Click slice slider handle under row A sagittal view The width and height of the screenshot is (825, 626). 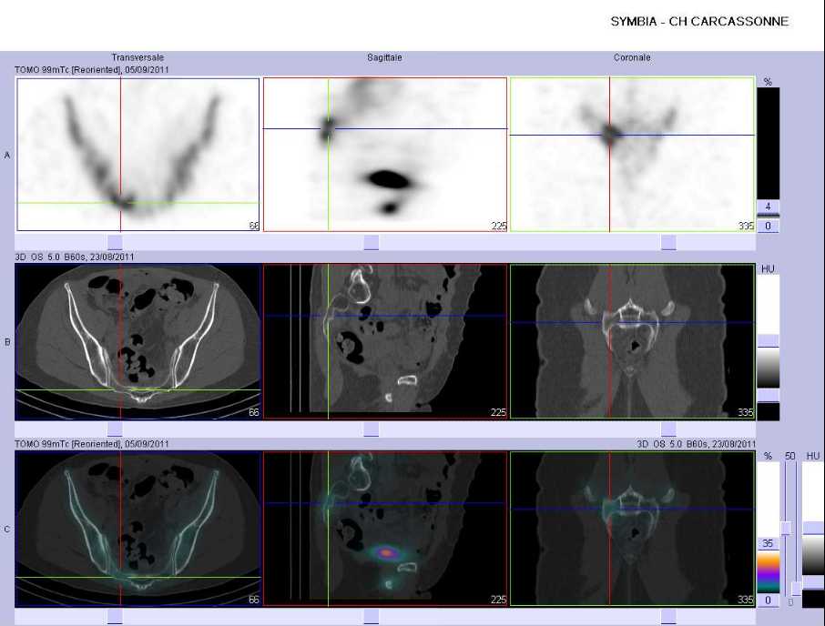371,242
